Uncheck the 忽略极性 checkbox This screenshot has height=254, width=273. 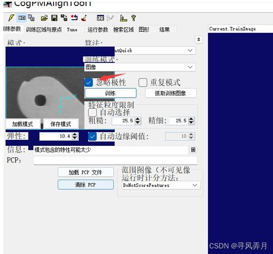89,82
